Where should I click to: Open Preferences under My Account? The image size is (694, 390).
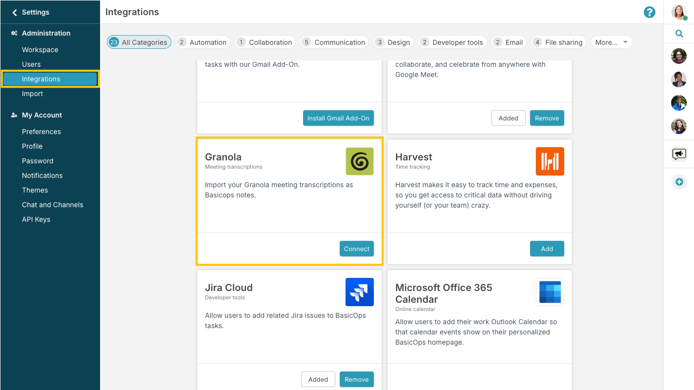pos(41,132)
